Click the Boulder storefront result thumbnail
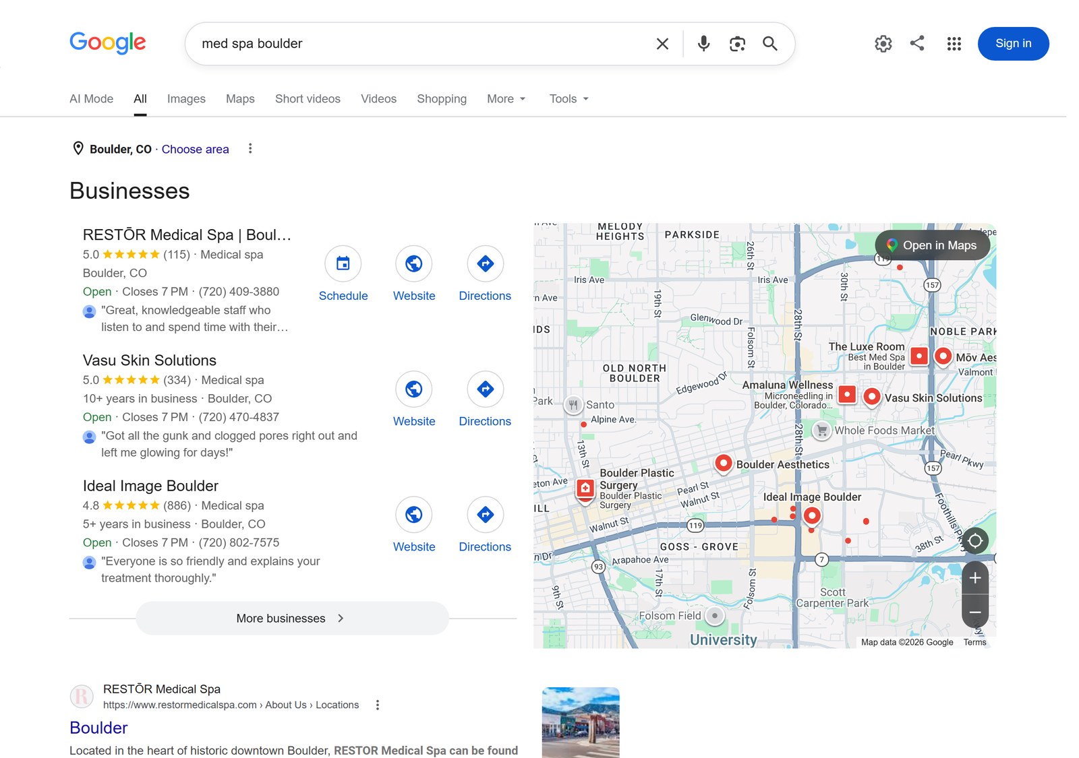Image resolution: width=1079 pixels, height=758 pixels. [x=581, y=722]
